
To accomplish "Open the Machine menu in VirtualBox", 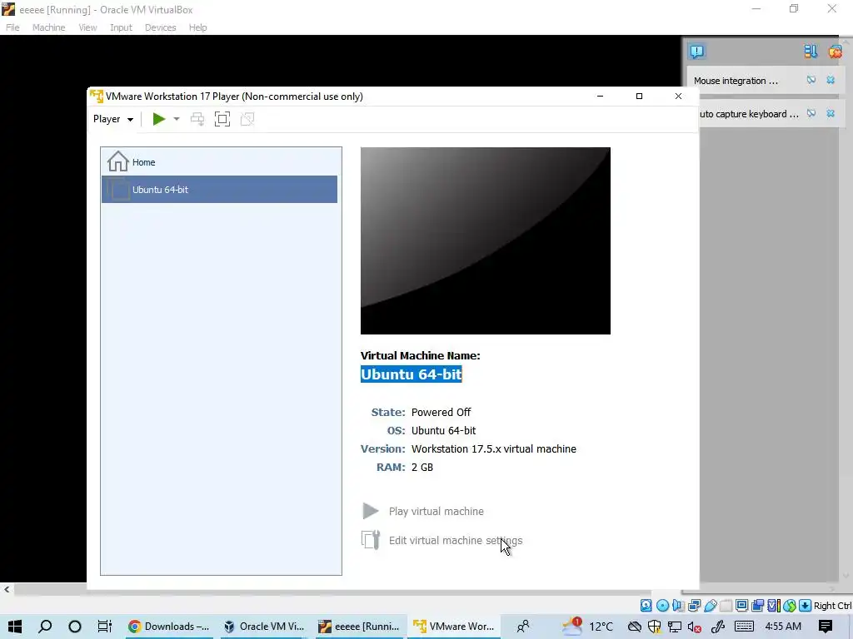I will click(48, 27).
